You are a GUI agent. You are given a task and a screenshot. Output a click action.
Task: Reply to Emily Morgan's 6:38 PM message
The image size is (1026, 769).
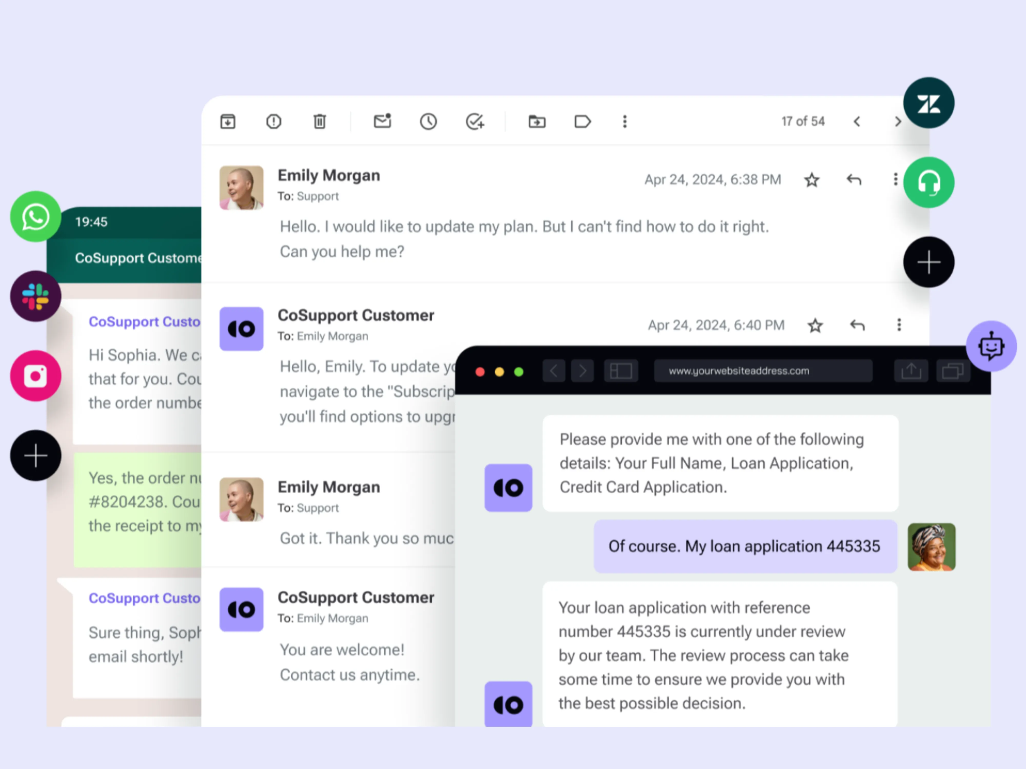click(854, 179)
